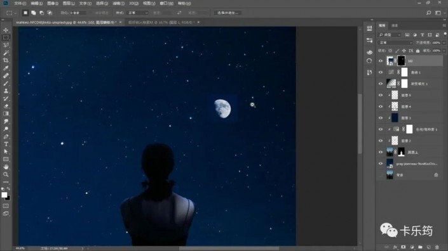
Task: Select the Clone Stamp tool
Action: tap(6, 91)
